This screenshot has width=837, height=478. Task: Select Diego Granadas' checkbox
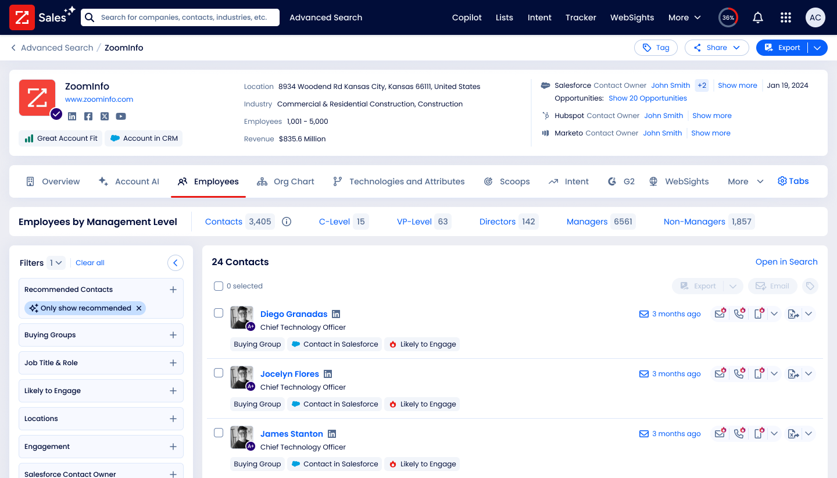(219, 313)
